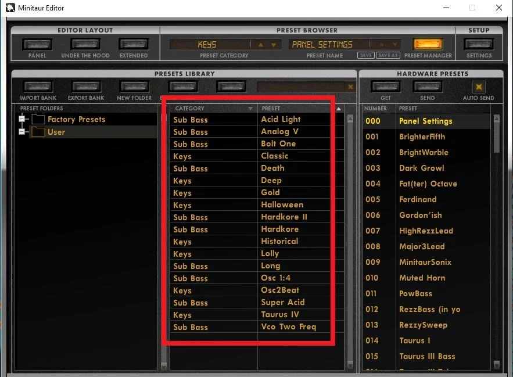This screenshot has height=377, width=513.
Task: Click the hardware Number column header
Action: pyautogui.click(x=375, y=108)
